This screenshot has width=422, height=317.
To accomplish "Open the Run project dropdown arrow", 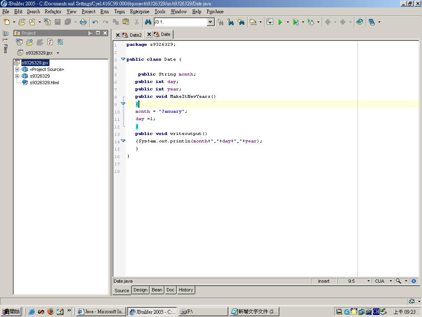I will 288,22.
